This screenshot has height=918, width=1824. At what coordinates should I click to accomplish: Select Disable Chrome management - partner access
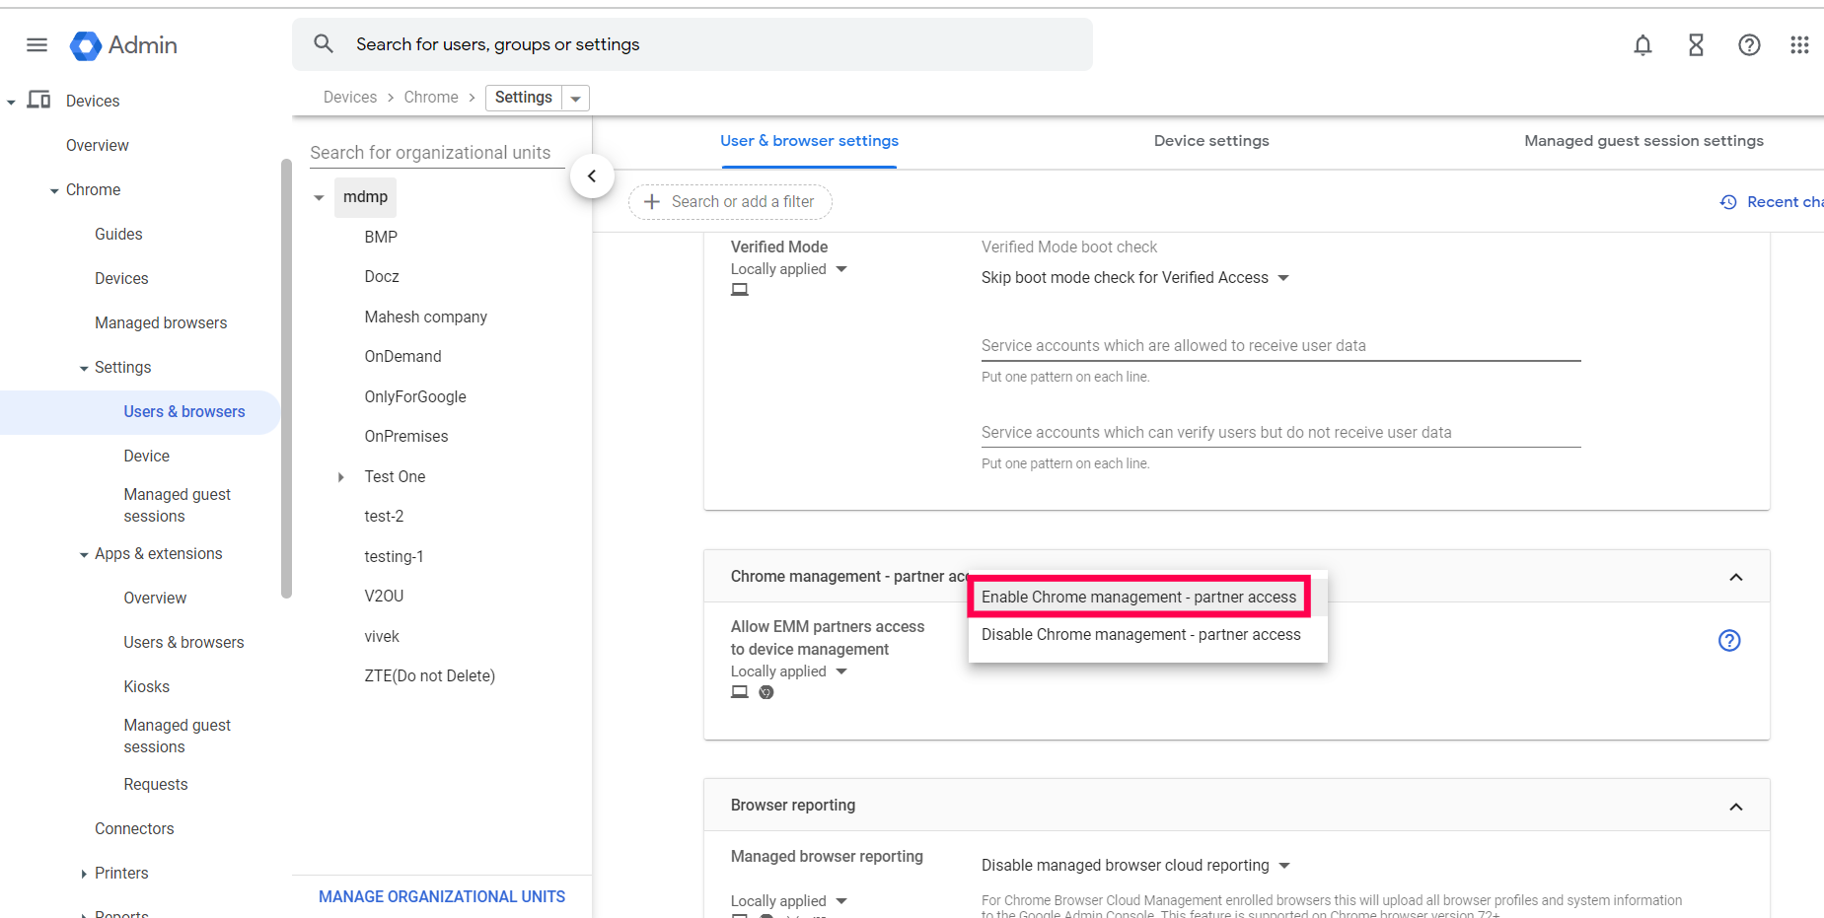pyautogui.click(x=1140, y=635)
